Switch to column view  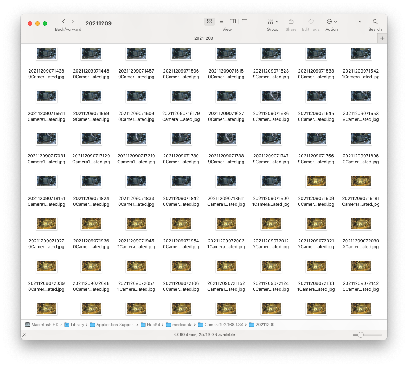coord(233,21)
